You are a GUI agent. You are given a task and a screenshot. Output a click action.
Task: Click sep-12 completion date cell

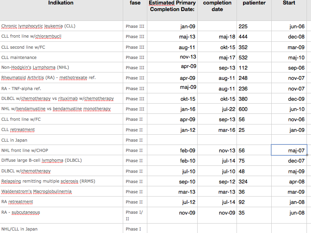pos(217,181)
